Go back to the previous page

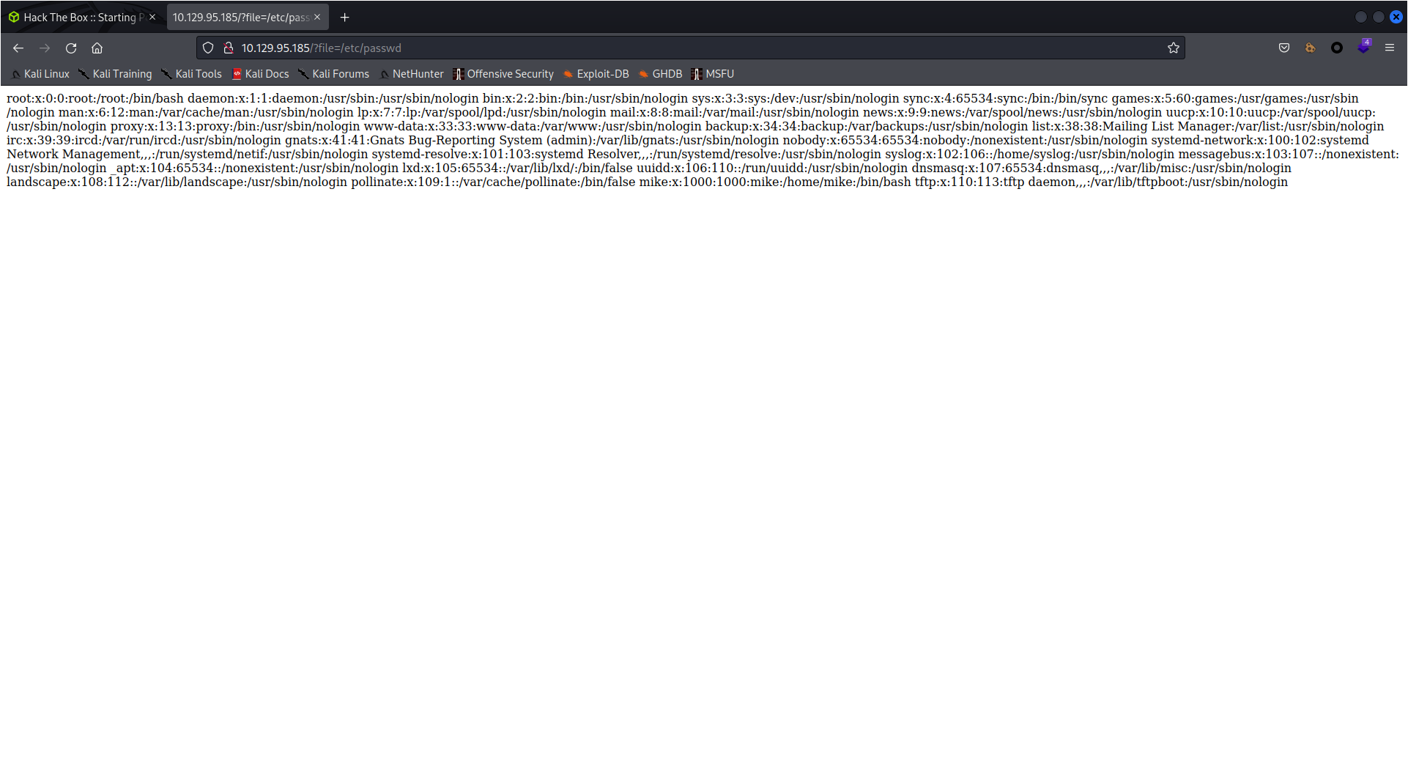coord(18,48)
